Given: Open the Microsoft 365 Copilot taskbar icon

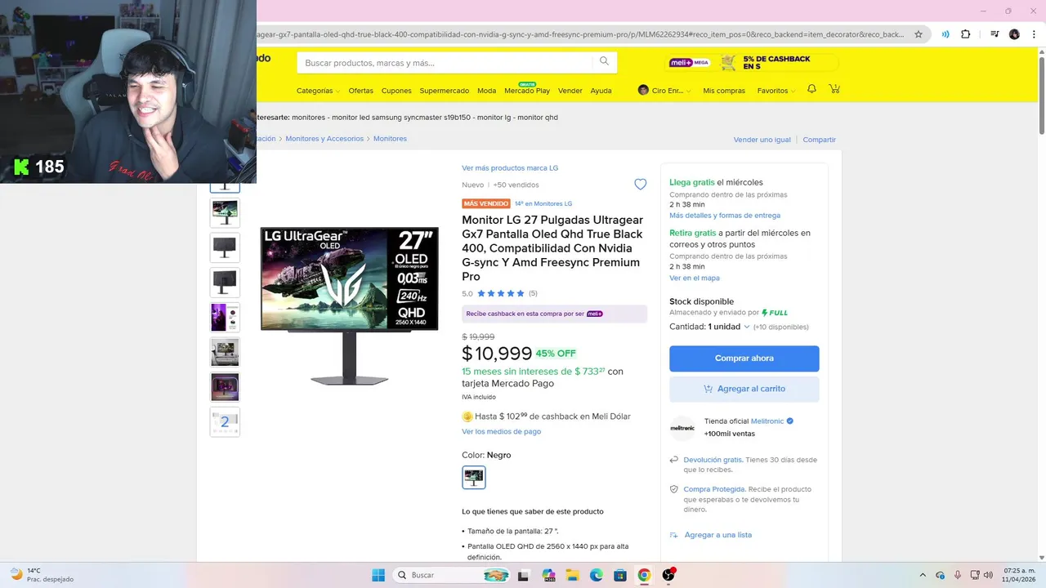Looking at the screenshot, I should tap(548, 575).
